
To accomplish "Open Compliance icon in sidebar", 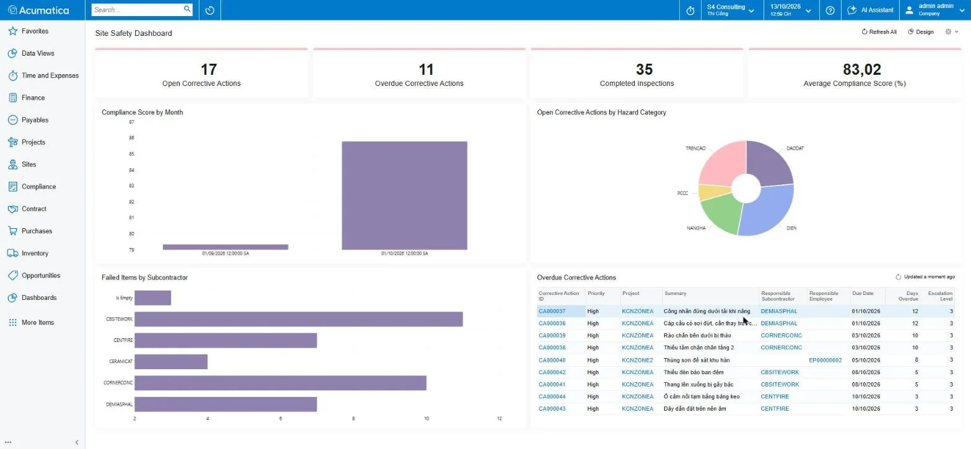I will [12, 187].
